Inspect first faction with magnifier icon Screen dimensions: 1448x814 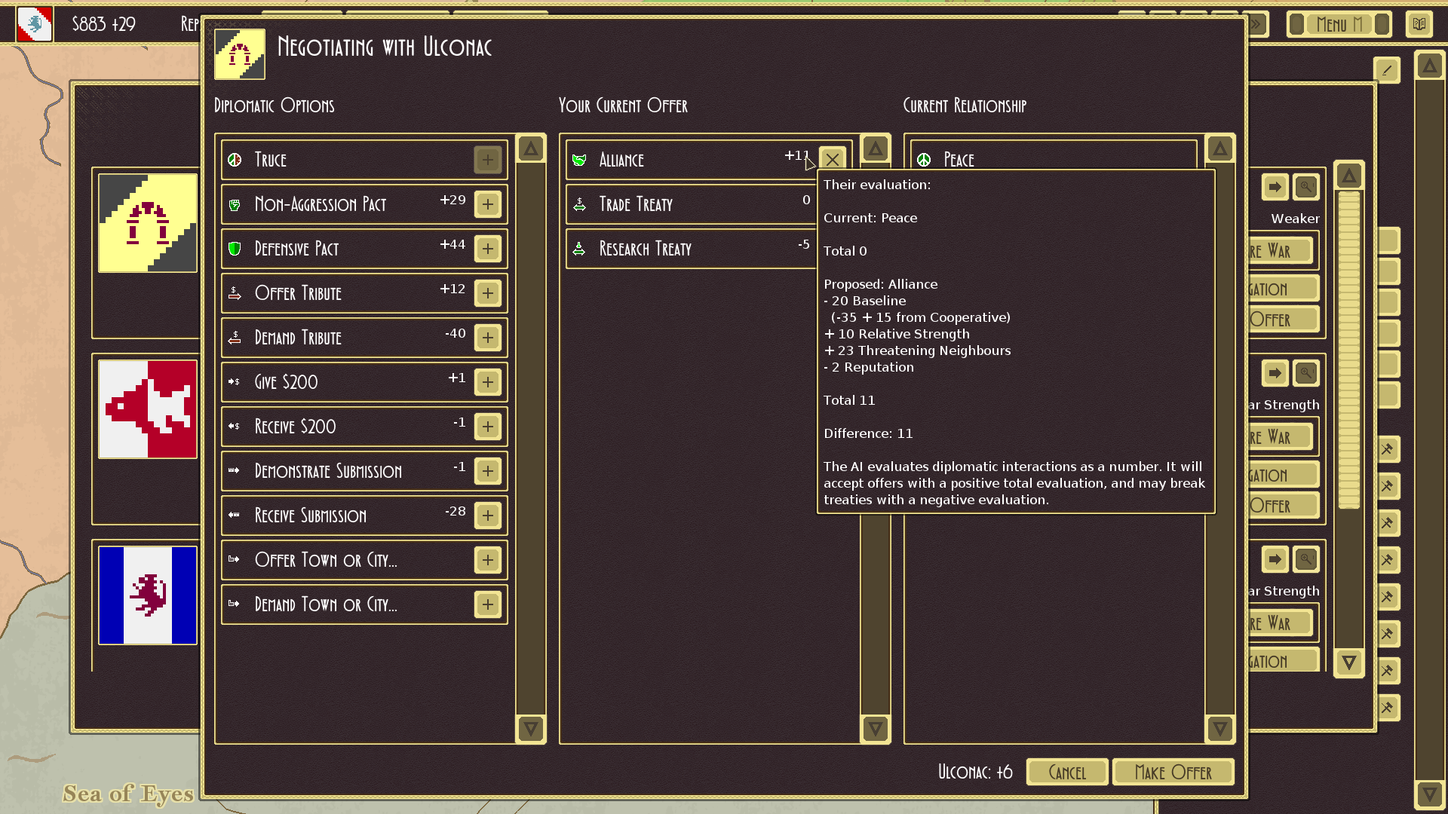tap(1306, 187)
